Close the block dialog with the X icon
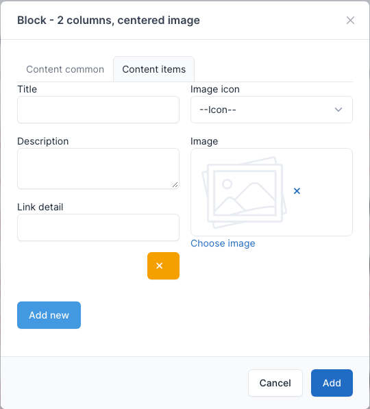 click(350, 20)
